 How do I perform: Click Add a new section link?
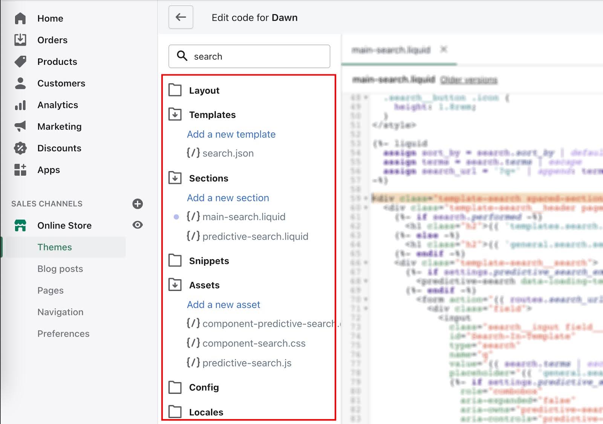coord(228,197)
